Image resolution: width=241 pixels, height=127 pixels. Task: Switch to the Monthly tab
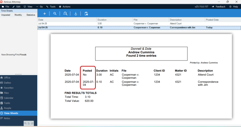pos(18,15)
